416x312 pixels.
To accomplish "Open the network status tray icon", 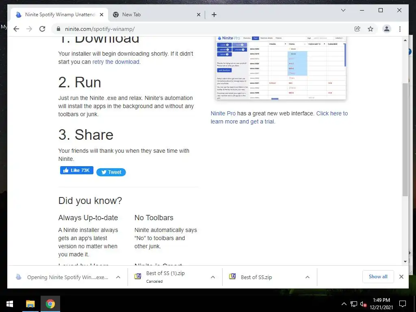I will [354, 304].
